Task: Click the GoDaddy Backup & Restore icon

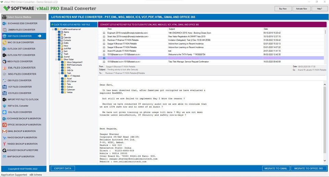Action: (x=4, y=150)
